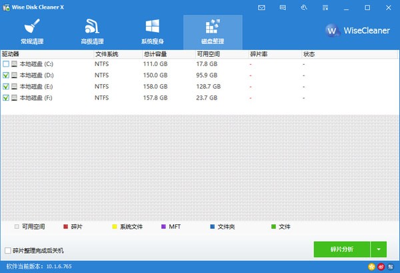This screenshot has height=273, width=400.
Task: Click the 可用空间 column header
Action: click(209, 53)
